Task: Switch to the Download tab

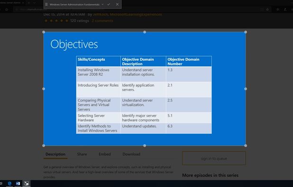Action: [x=131, y=154]
